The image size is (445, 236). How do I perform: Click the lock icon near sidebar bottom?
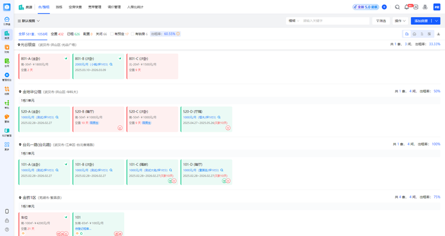point(7,220)
